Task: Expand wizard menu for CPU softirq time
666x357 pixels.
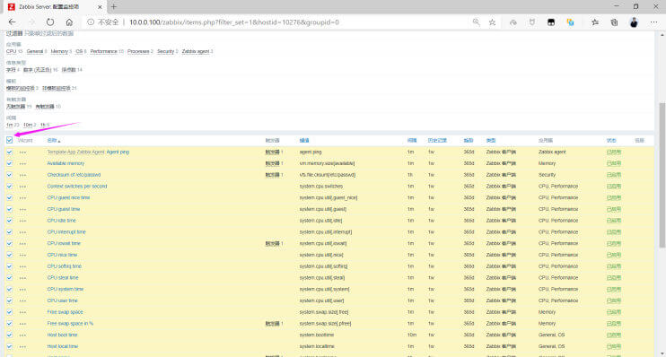Action: point(22,266)
